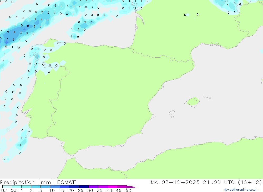Click Ibiza island on the map
This screenshot has height=192, width=263.
(x=172, y=113)
